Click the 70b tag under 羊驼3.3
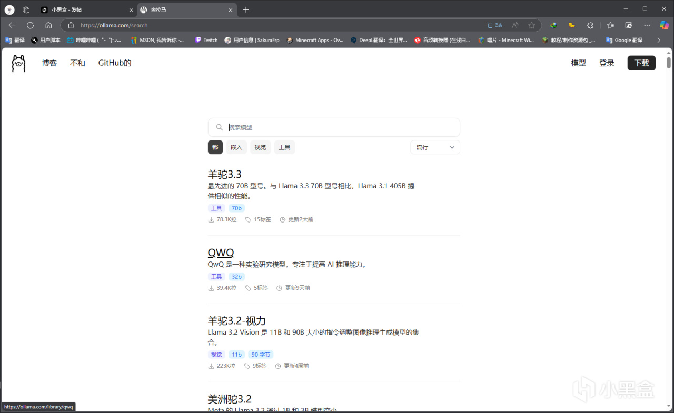 (x=236, y=208)
